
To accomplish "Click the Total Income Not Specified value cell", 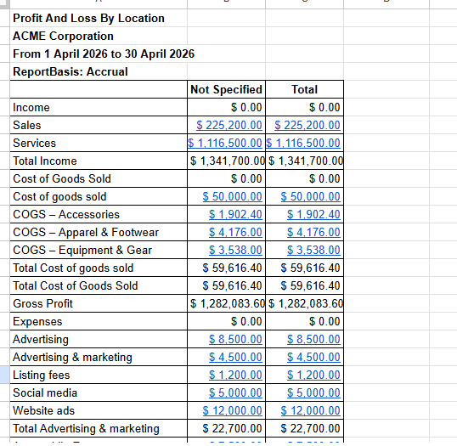I will pyautogui.click(x=227, y=161).
